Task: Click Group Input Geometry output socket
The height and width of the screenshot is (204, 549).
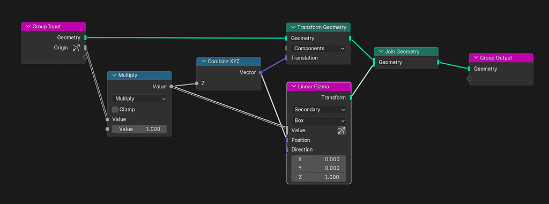Action: (85, 37)
